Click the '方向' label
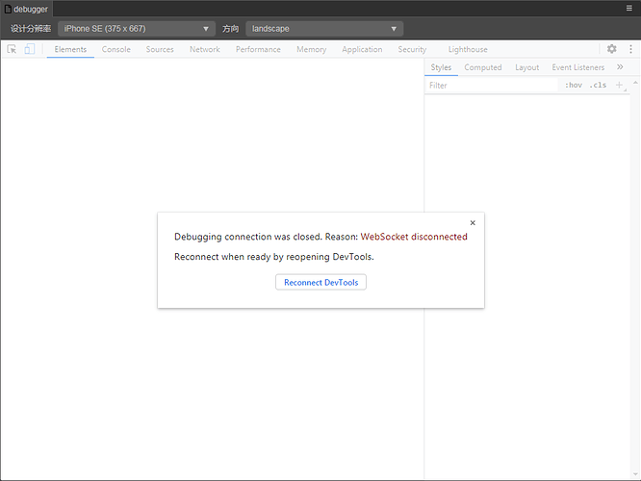 click(x=231, y=29)
